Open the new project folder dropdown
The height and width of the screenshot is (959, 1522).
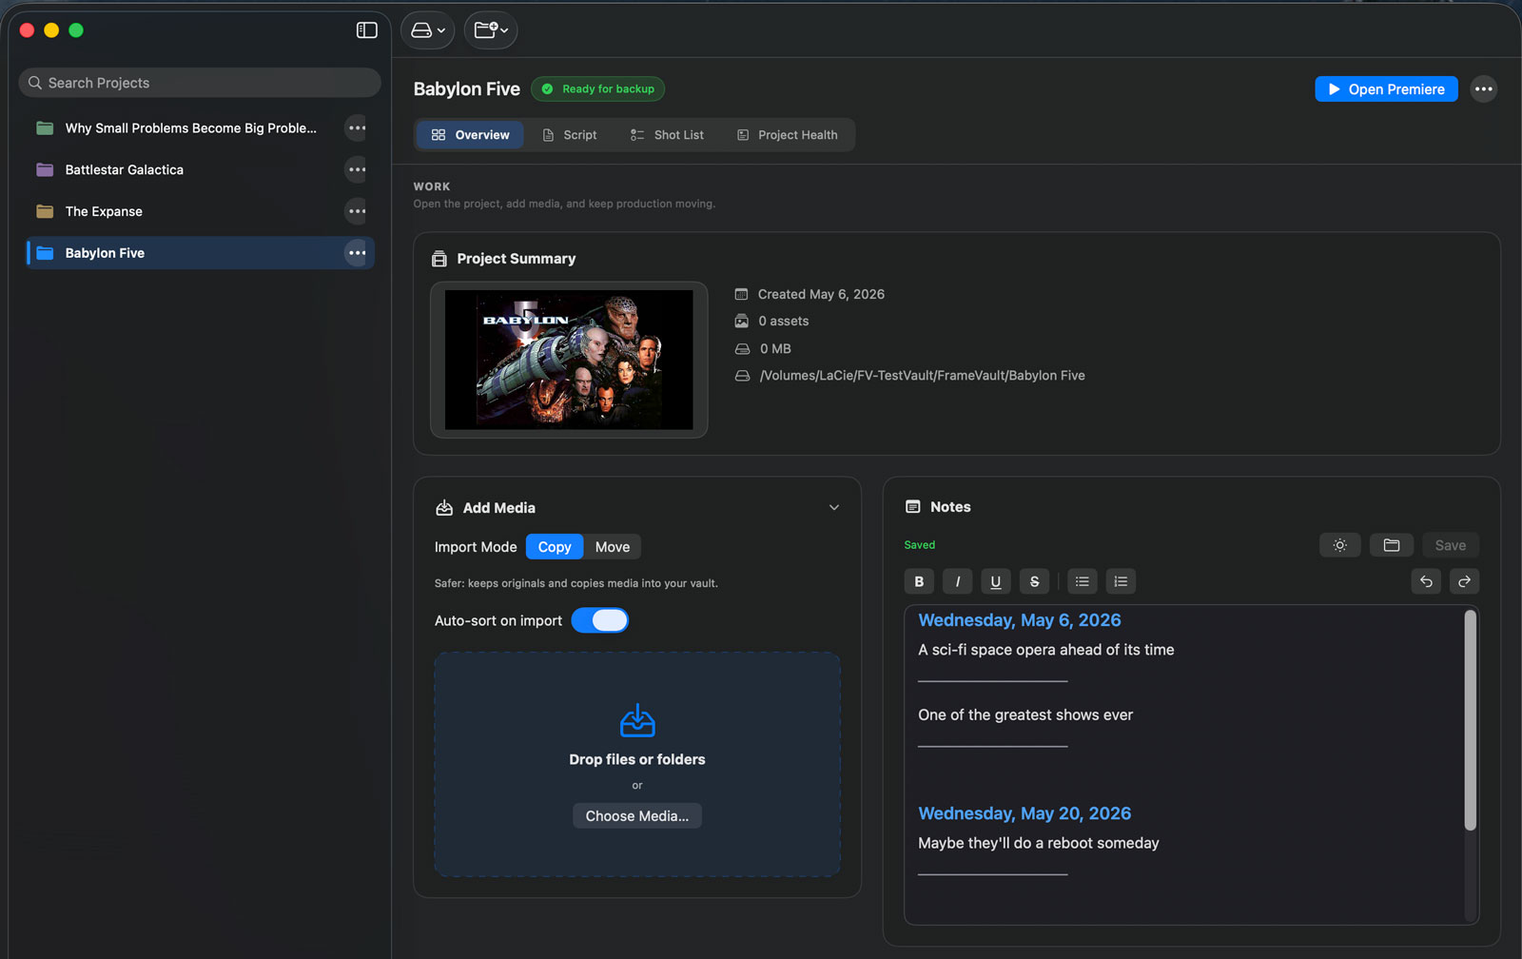(x=491, y=30)
